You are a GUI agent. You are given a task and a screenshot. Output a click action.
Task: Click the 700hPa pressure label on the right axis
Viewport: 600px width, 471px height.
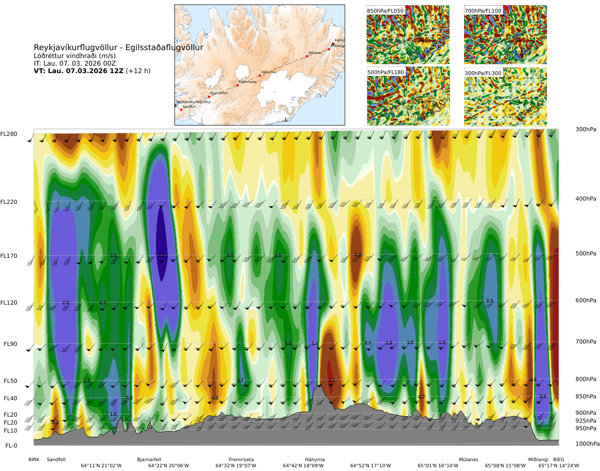click(586, 342)
